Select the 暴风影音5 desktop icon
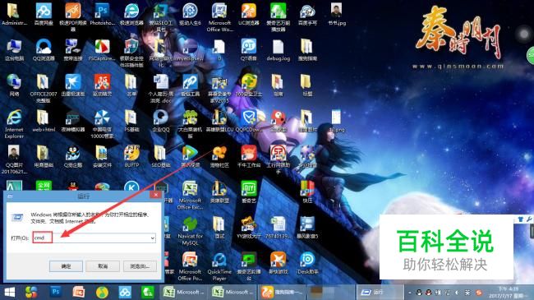 coord(307,228)
